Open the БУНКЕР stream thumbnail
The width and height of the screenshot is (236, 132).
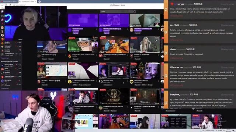114,96
